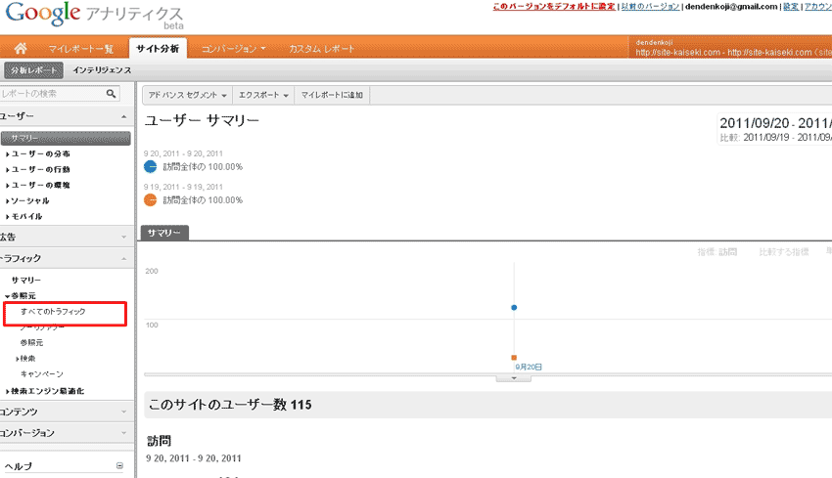Open the home icon in navigation bar
832x478 pixels.
click(21, 48)
